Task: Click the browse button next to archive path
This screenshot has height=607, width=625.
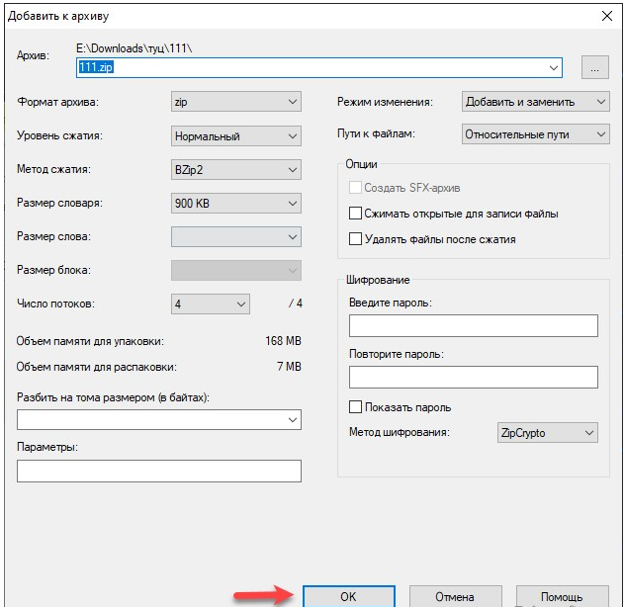Action: pyautogui.click(x=595, y=67)
